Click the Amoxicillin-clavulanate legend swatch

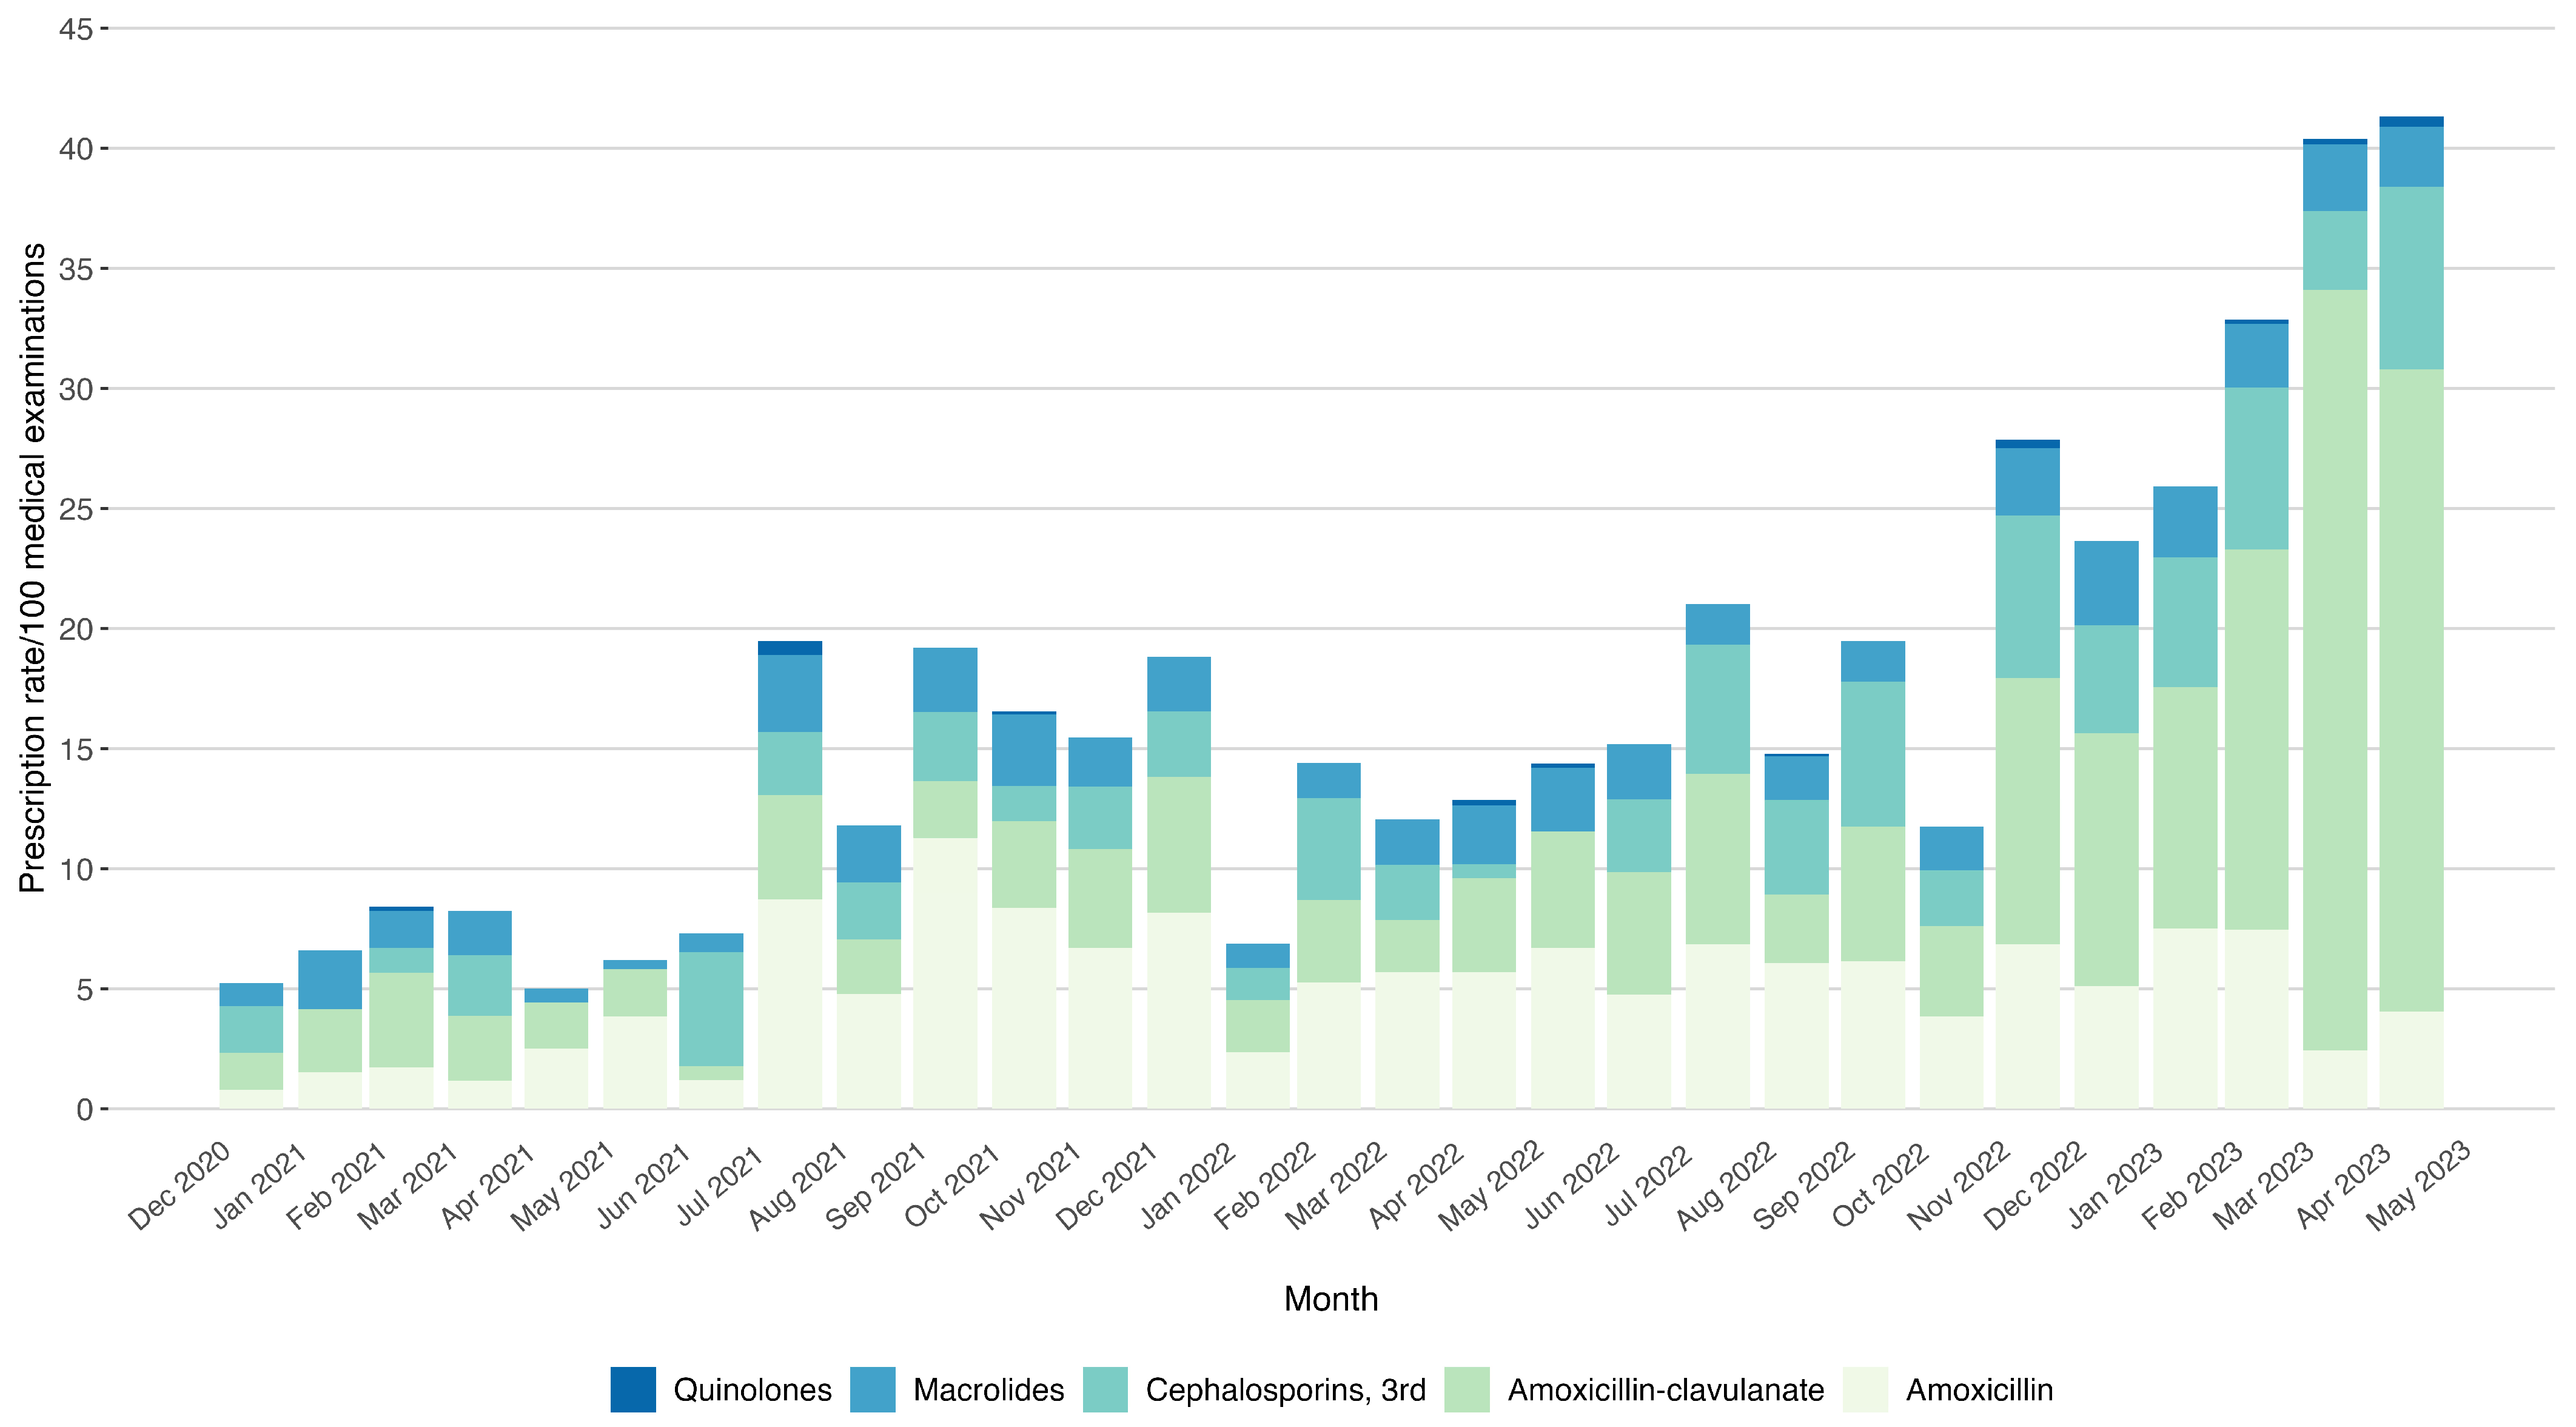click(1467, 1389)
